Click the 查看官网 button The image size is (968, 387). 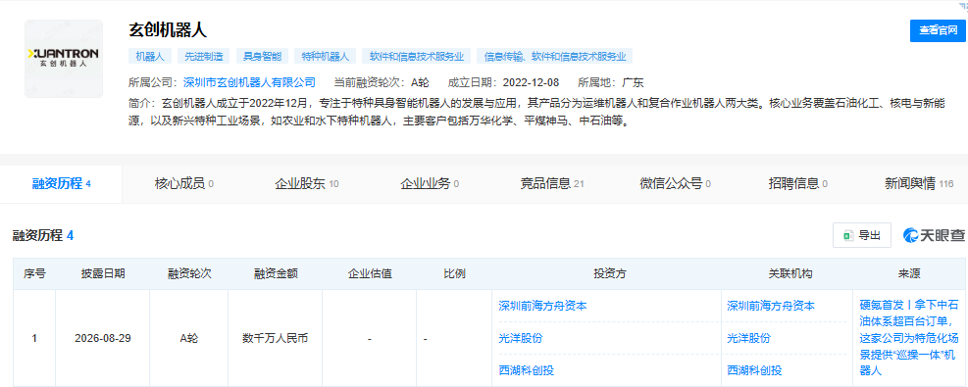(x=938, y=30)
